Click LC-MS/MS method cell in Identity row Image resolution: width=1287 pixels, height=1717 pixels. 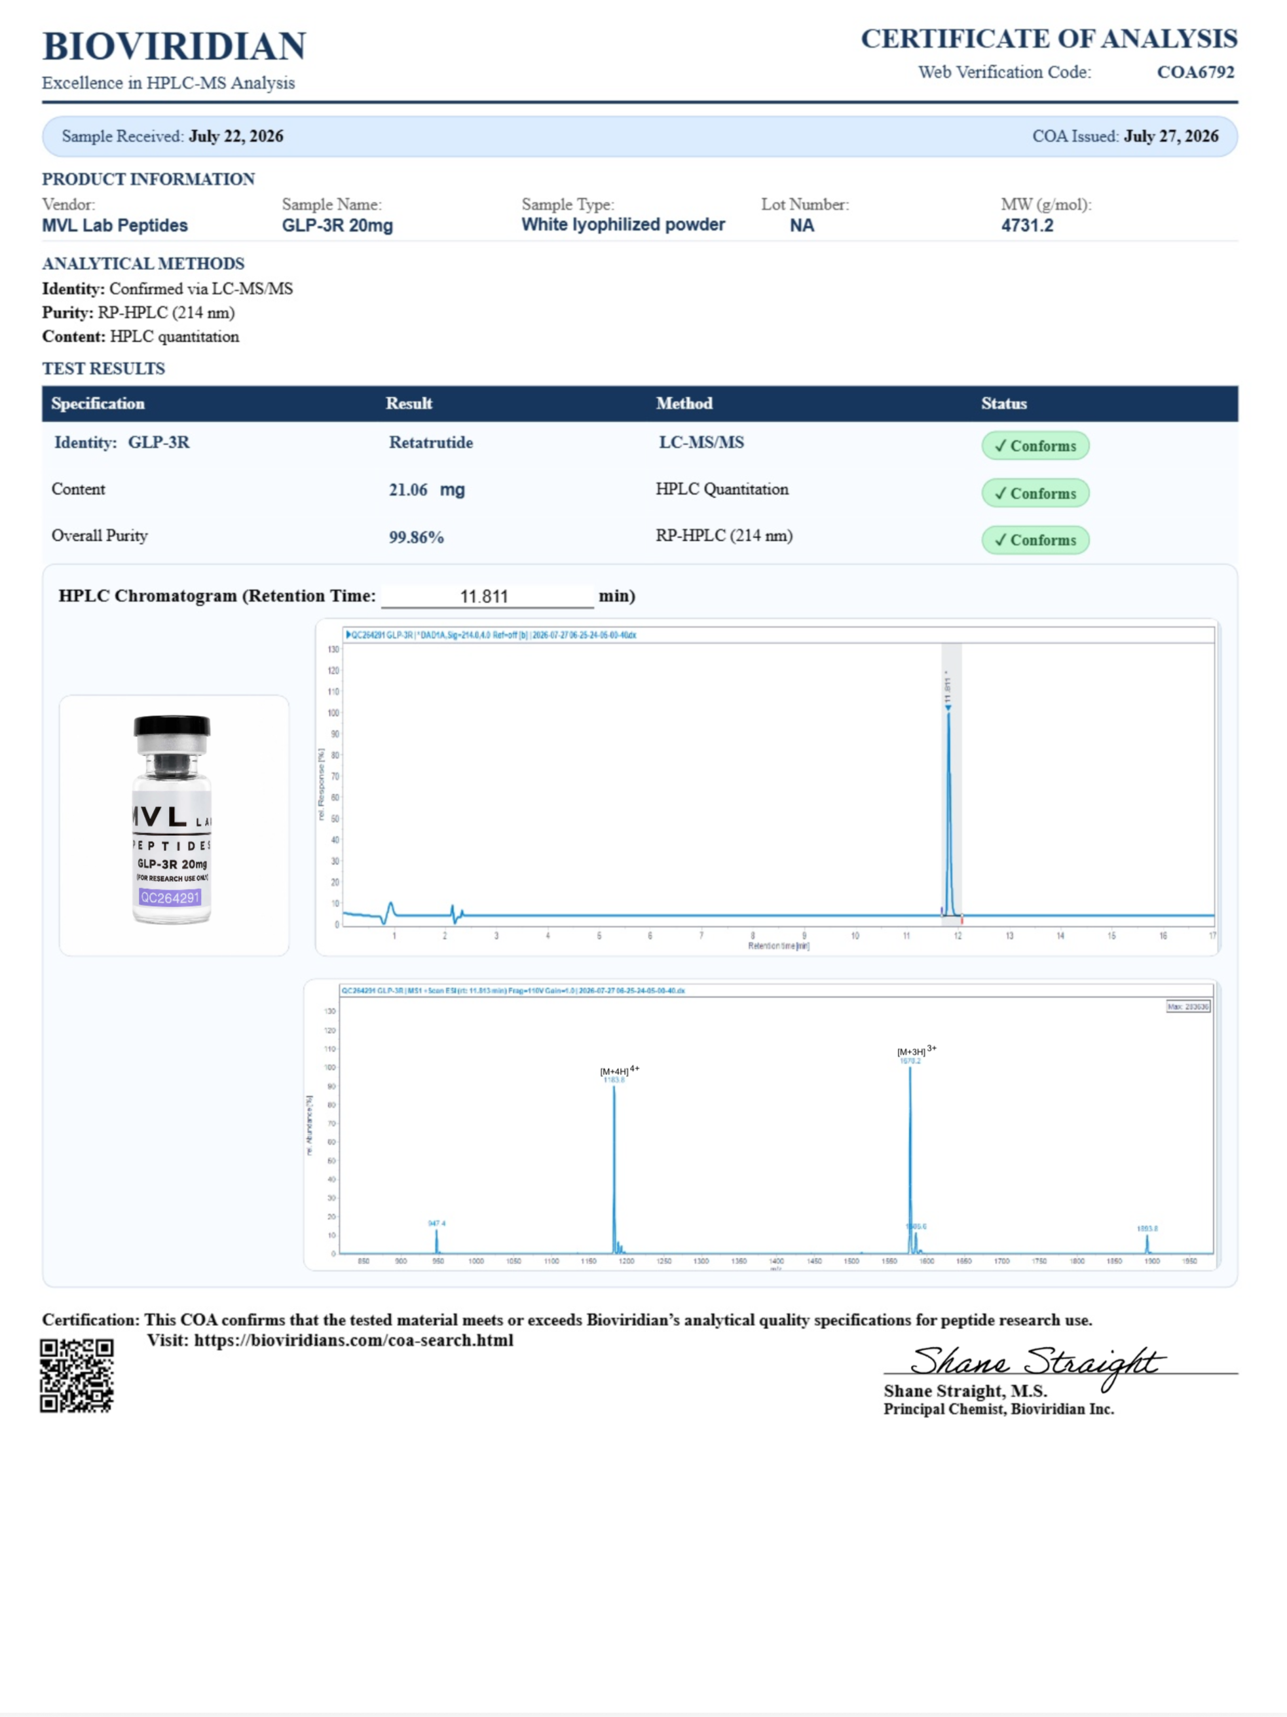point(701,442)
